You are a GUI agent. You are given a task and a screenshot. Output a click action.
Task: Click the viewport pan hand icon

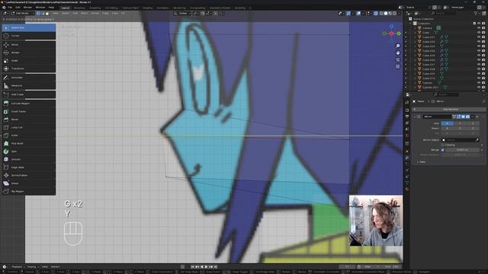398,53
